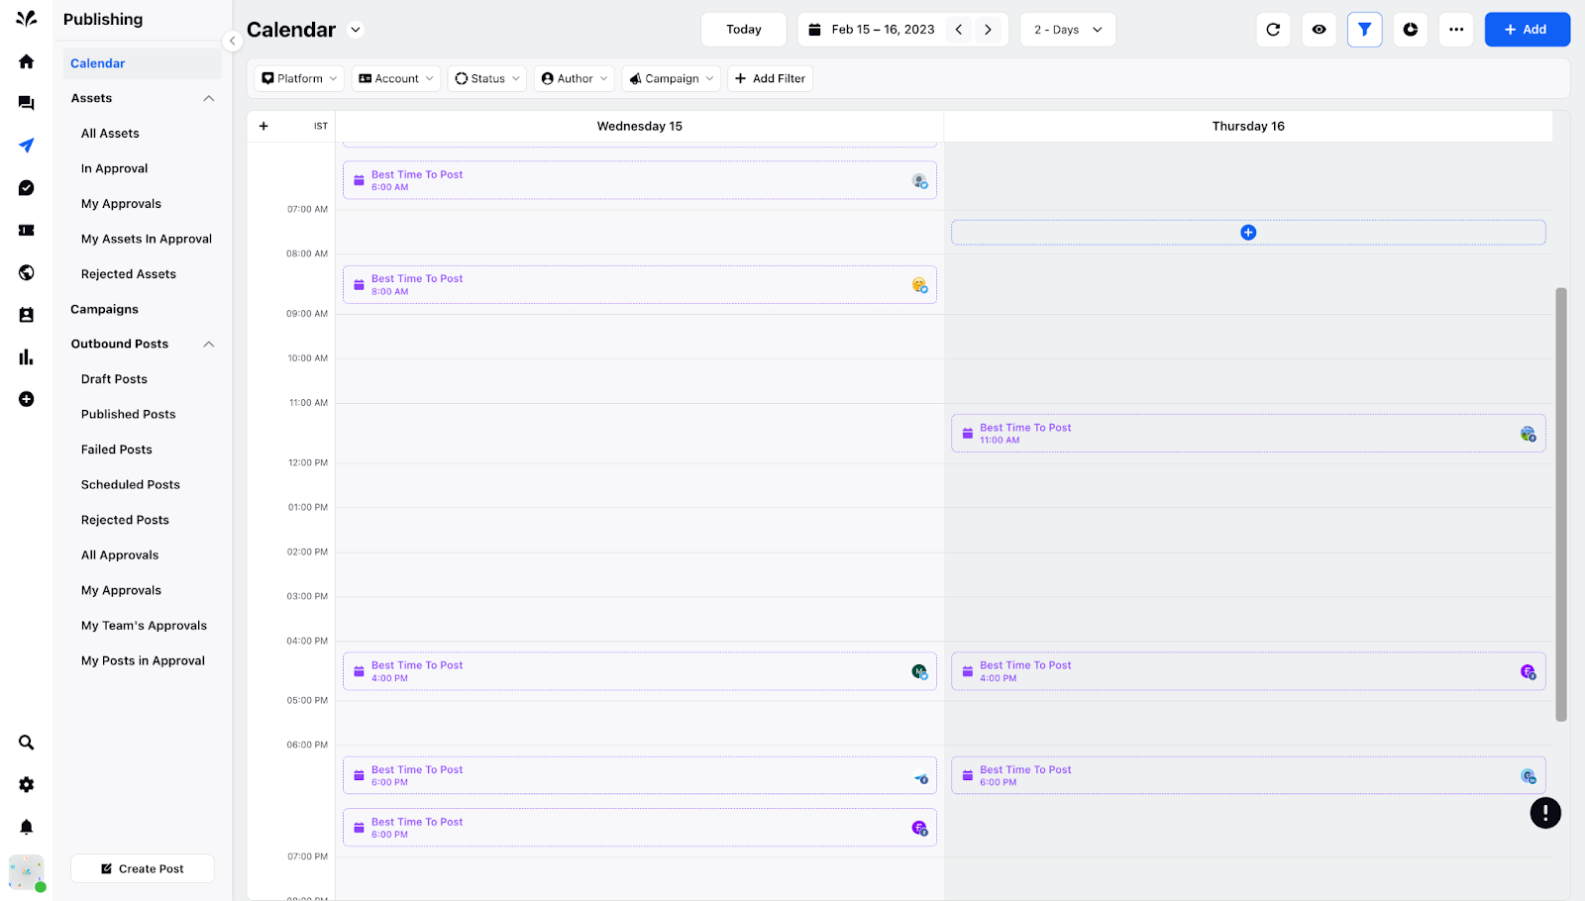Click the plus circle icon in left rail

click(27, 399)
